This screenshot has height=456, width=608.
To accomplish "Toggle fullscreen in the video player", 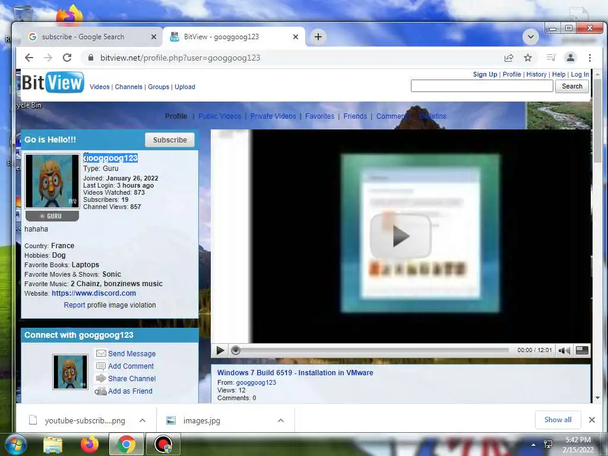I will click(x=582, y=350).
